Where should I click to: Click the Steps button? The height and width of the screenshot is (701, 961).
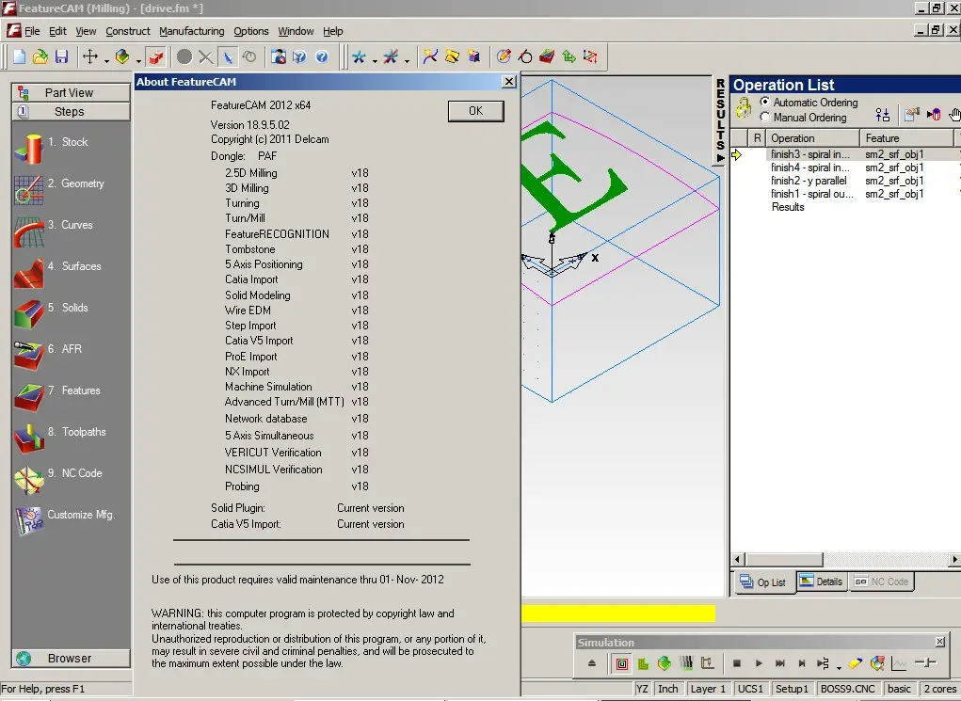coord(71,112)
